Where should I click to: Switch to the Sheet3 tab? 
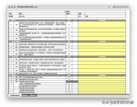point(33,95)
